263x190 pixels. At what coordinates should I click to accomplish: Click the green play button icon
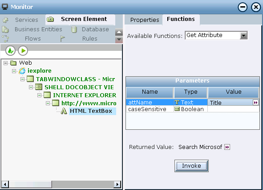[x=23, y=50]
